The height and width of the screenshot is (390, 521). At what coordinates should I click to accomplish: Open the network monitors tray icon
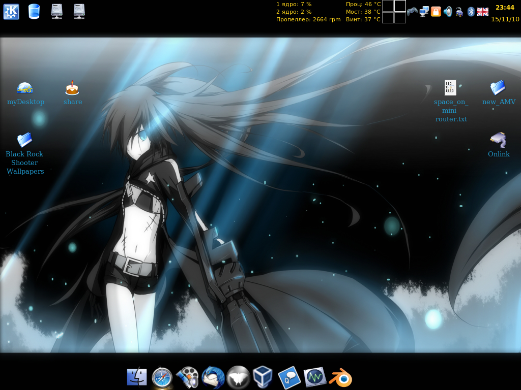click(x=424, y=12)
